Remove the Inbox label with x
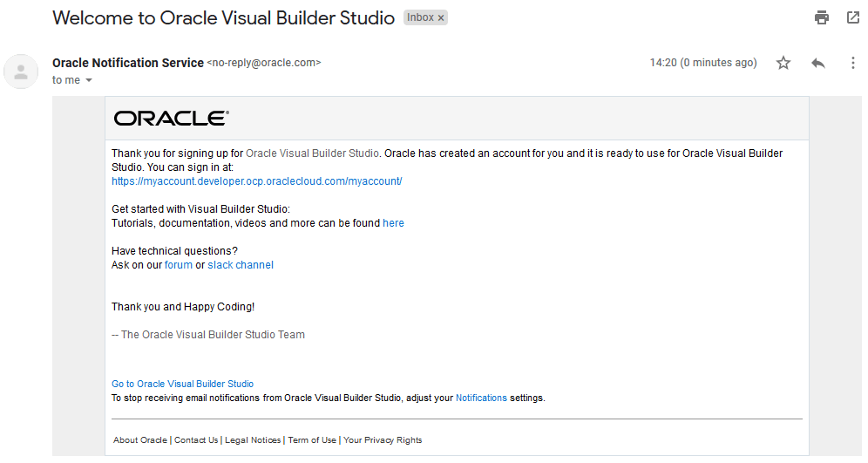 click(x=441, y=18)
